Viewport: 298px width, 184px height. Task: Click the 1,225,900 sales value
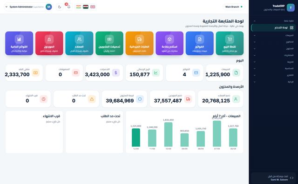point(217,74)
